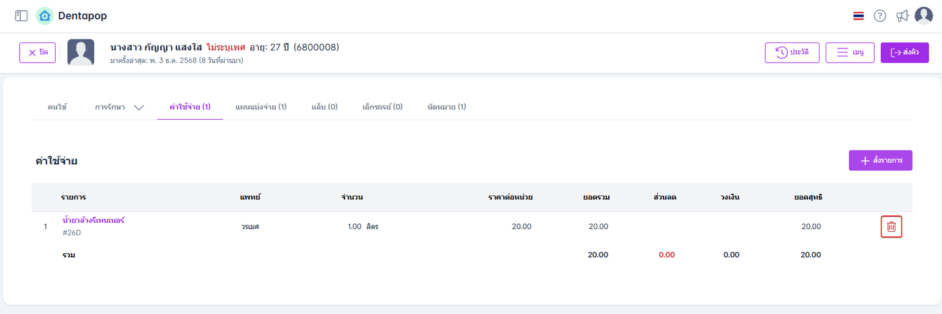Open the language selector Thai flag
The height and width of the screenshot is (314, 942).
point(858,15)
